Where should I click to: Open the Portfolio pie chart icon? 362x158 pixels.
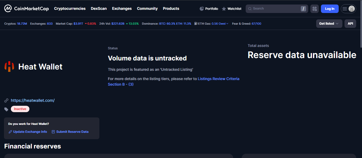pyautogui.click(x=202, y=9)
